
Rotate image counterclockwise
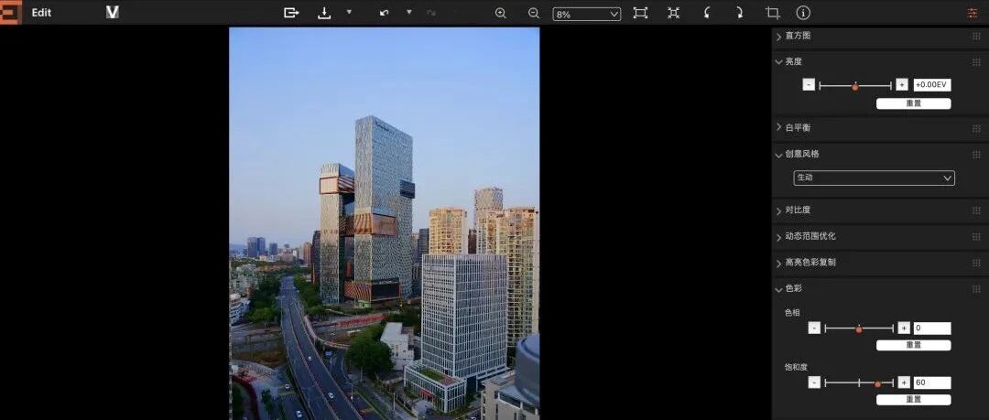(x=707, y=13)
